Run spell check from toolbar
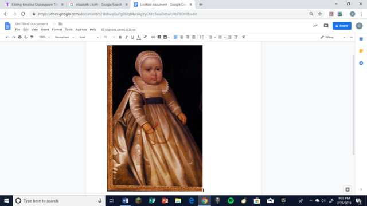Screen dimensions: 367x206 (x=26, y=37)
